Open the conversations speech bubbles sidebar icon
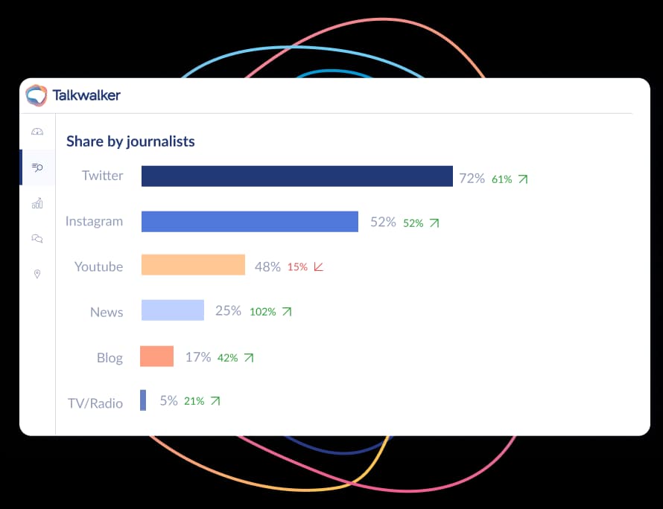 point(37,238)
